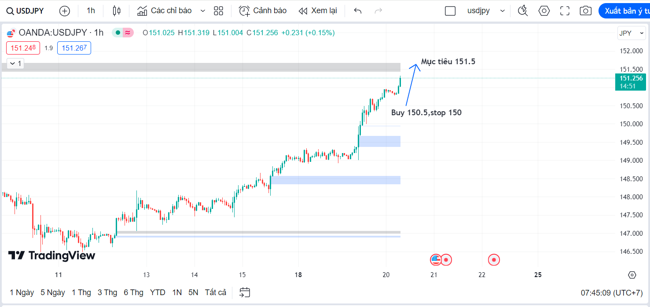
Task: Select the 1 Thg time range
Action: click(x=81, y=292)
